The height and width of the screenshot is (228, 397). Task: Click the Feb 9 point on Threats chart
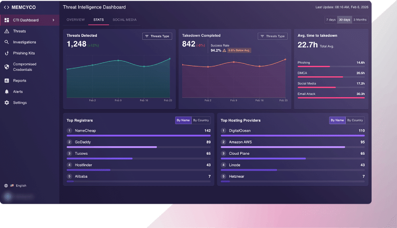[x=118, y=61]
